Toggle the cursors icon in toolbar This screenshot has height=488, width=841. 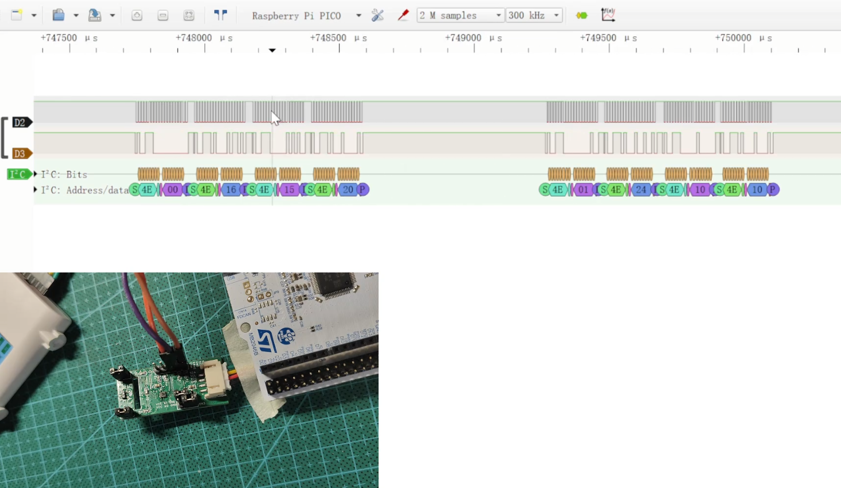(221, 16)
